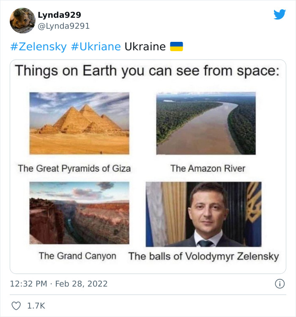Click the Twitter bird logo
Screen dimensions: 296x317
(x=280, y=14)
